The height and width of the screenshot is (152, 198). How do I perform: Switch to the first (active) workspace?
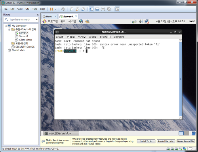point(181,133)
